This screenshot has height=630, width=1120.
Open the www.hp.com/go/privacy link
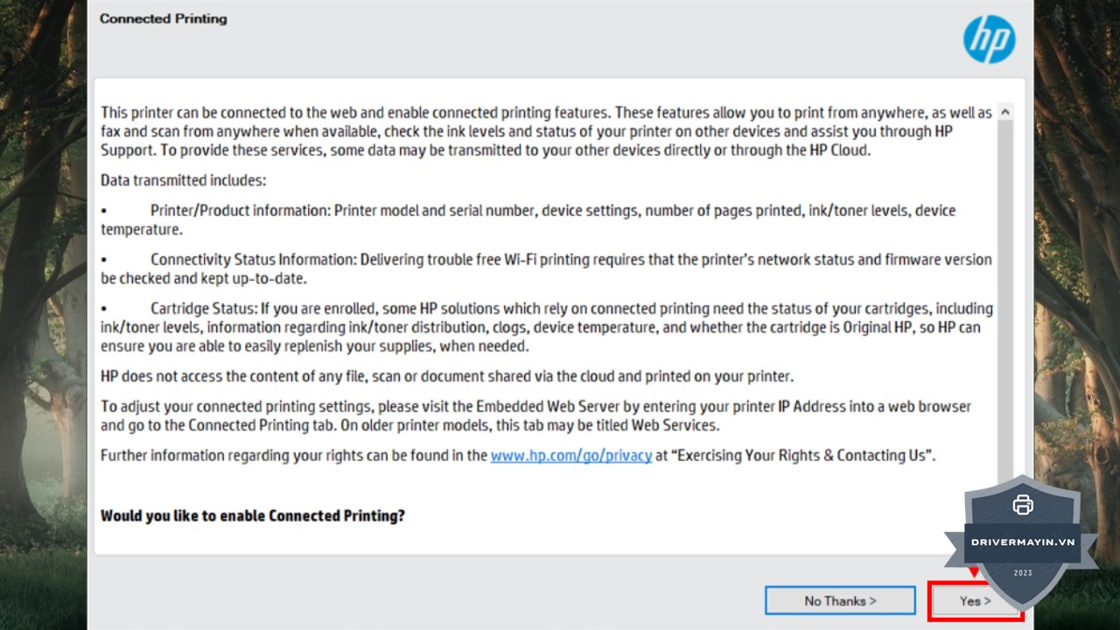570,456
